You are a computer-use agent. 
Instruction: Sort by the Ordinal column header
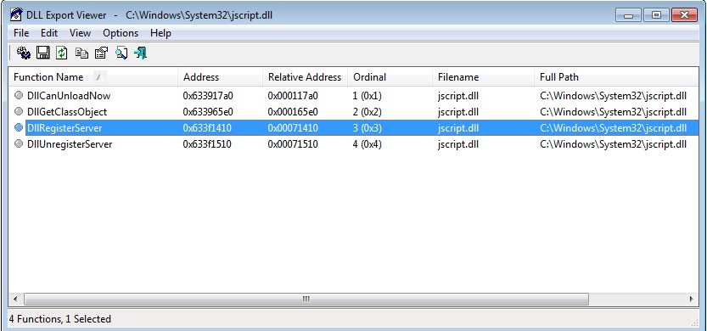(390, 77)
